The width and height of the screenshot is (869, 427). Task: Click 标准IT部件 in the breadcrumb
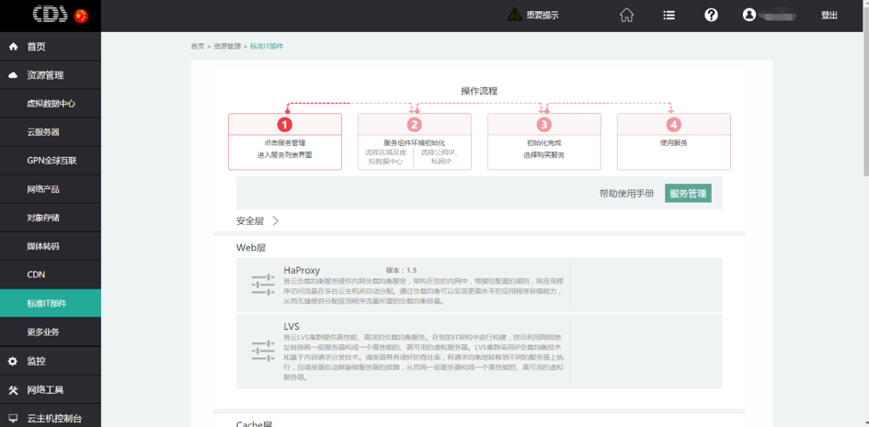[x=267, y=47]
